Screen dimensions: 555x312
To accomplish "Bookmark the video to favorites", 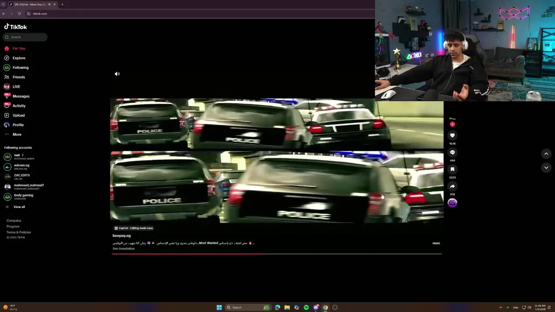I will 452,169.
